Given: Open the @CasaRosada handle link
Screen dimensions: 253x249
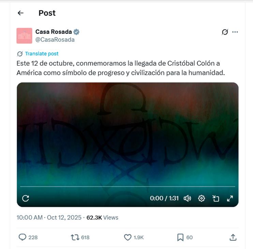Looking at the screenshot, I should [55, 40].
